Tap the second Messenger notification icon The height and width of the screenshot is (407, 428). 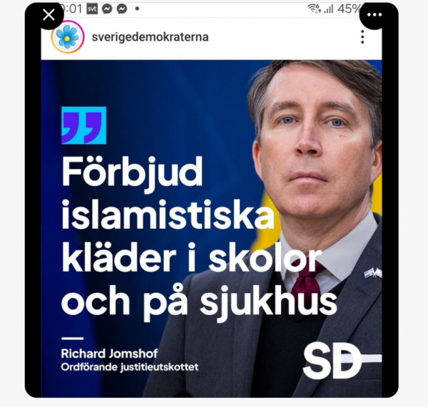pyautogui.click(x=122, y=9)
